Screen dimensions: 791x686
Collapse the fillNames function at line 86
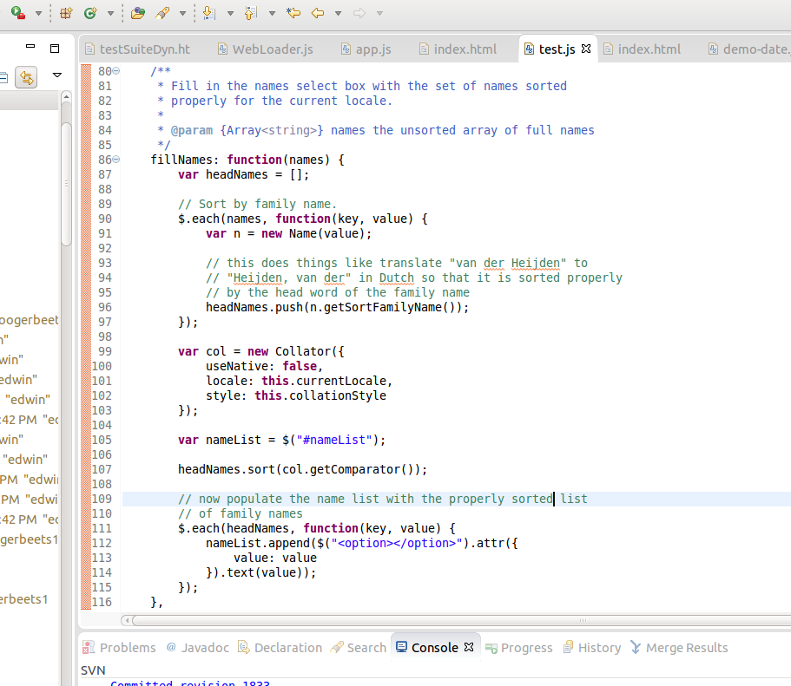[x=116, y=160]
